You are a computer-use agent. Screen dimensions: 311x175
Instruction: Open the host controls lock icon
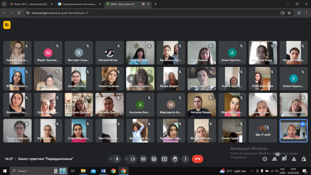click(304, 159)
